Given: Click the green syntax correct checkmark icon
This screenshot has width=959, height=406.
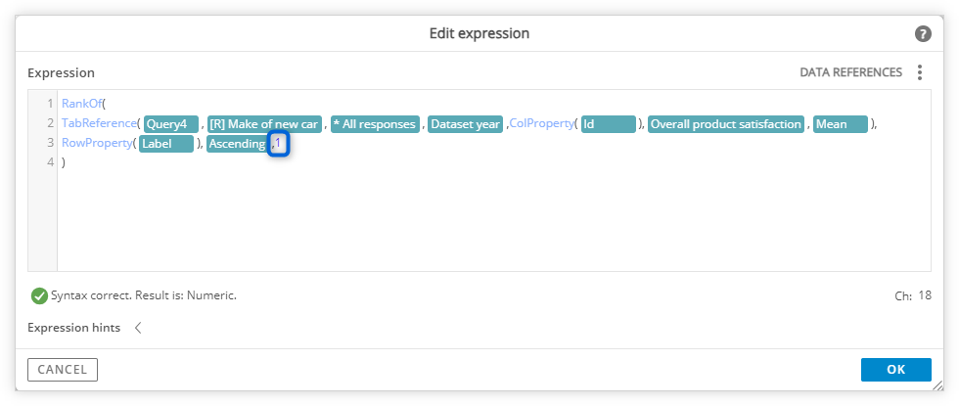Looking at the screenshot, I should tap(39, 295).
